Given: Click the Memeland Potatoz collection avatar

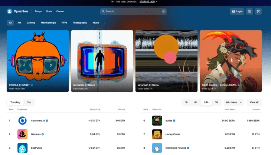Looking at the screenshot, I should coord(157,148).
